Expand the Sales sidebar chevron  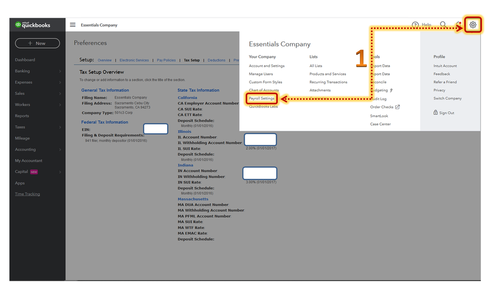click(60, 93)
